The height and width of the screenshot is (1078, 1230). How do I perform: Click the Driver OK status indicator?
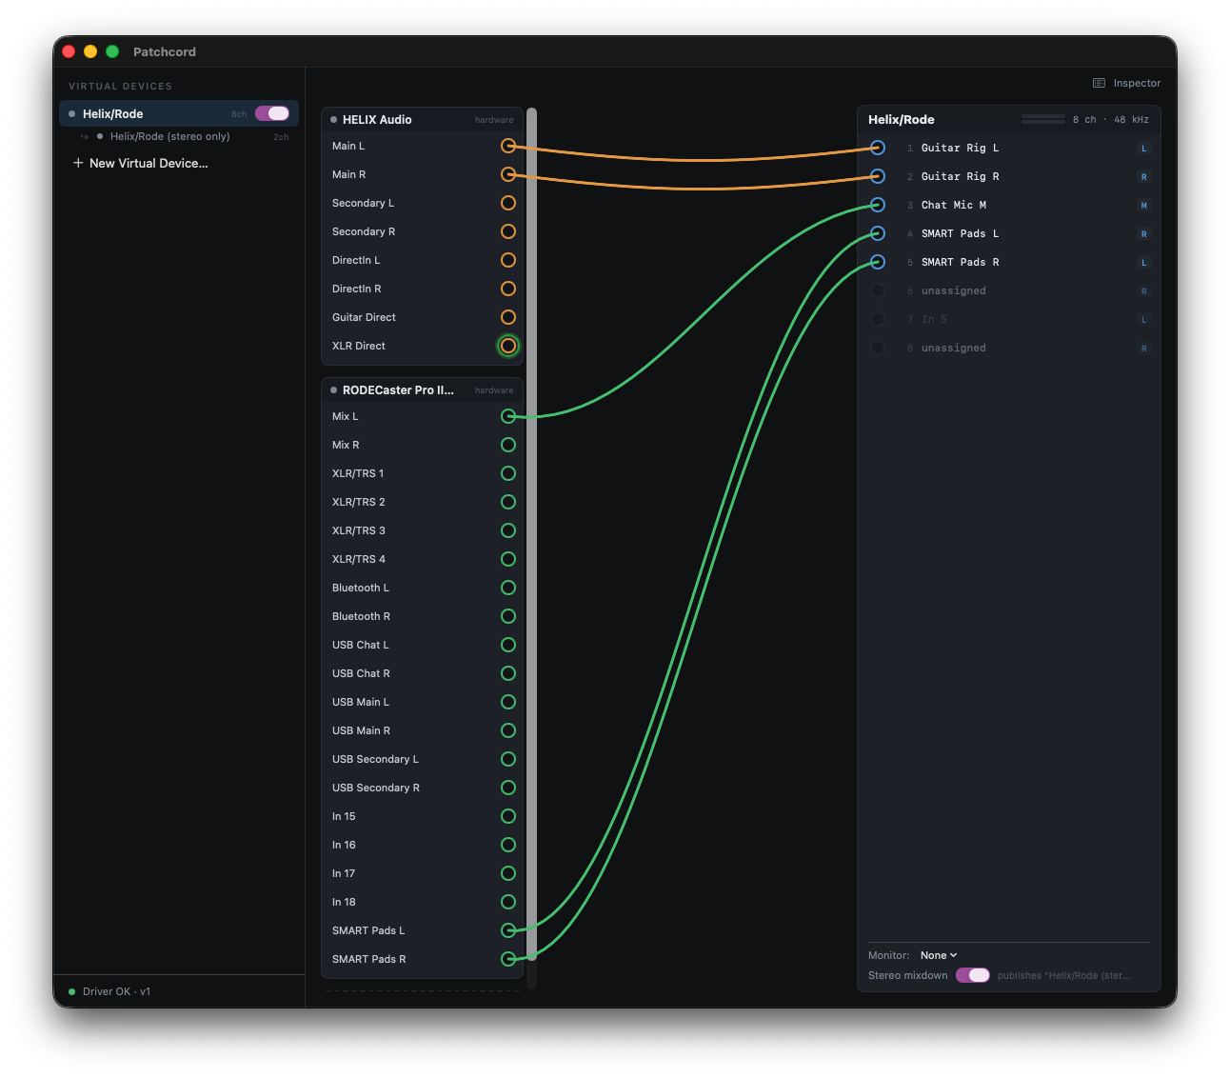click(109, 991)
